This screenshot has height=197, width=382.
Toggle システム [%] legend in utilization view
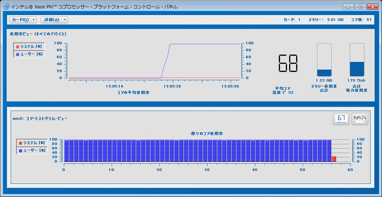(29, 47)
